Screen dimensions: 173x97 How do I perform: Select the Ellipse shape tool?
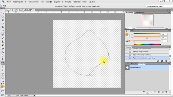click(x=3, y=74)
